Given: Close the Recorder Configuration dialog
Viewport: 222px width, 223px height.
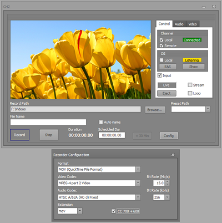Looking at the screenshot, I should click(x=173, y=155).
